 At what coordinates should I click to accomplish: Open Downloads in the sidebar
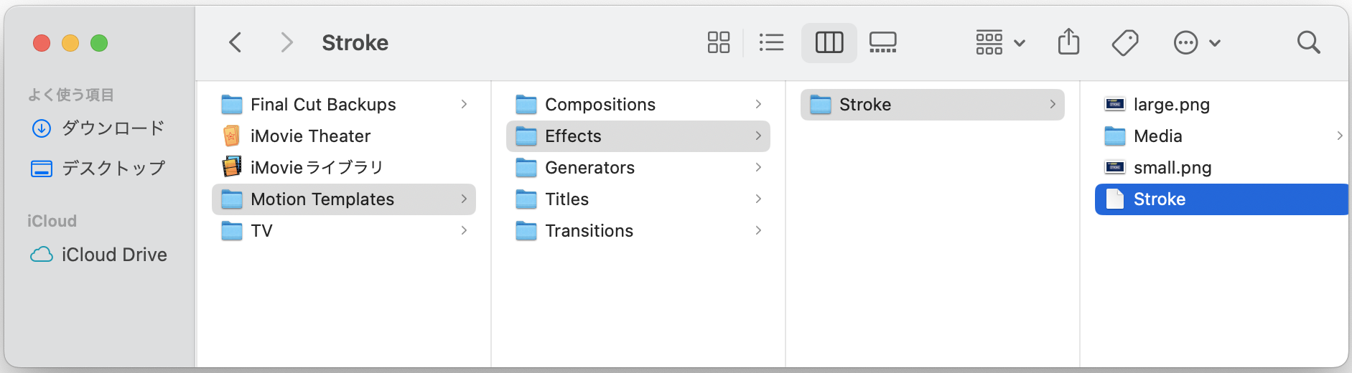pyautogui.click(x=113, y=128)
